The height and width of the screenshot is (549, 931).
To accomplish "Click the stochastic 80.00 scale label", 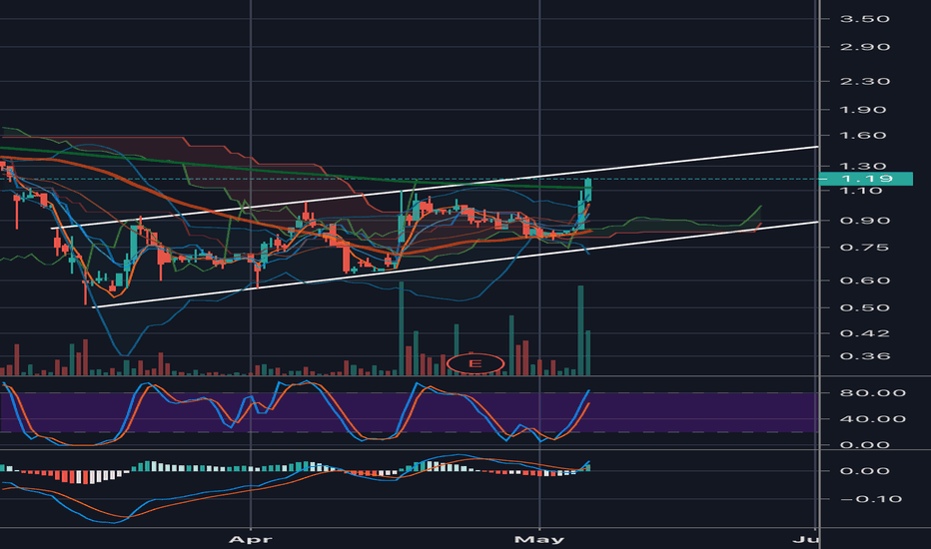I will point(873,393).
